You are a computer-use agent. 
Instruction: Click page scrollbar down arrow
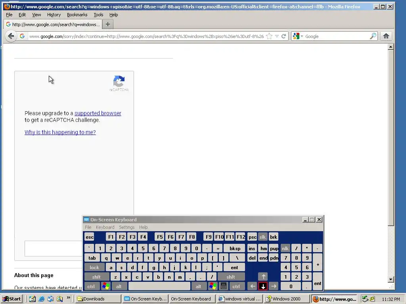[x=391, y=279]
